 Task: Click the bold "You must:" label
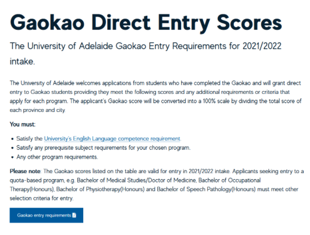click(x=22, y=124)
